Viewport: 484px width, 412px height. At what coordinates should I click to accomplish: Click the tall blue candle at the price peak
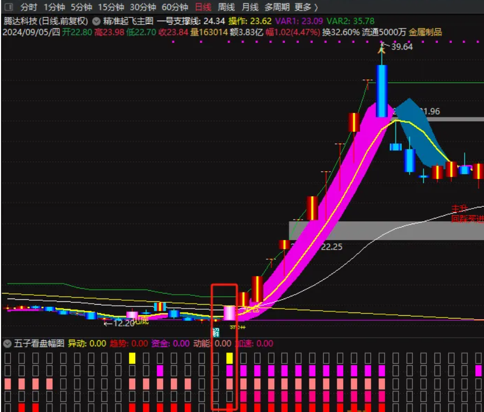pos(382,91)
